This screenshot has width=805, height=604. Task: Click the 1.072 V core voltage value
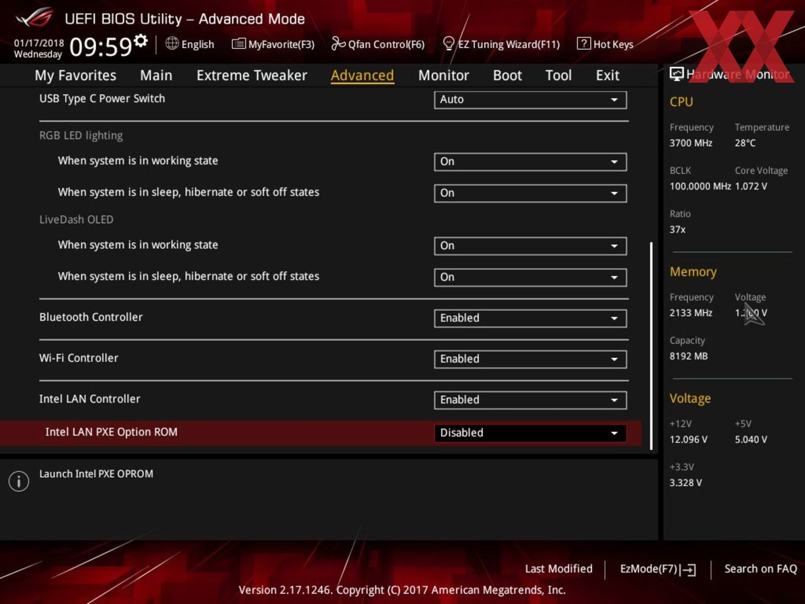751,186
